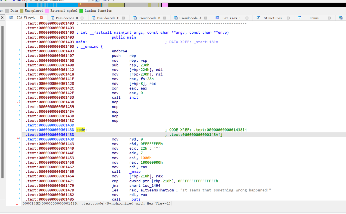Close the Pseudocode-C tab
Image resolution: width=346 pixels, height=214 pixels.
(124, 18)
